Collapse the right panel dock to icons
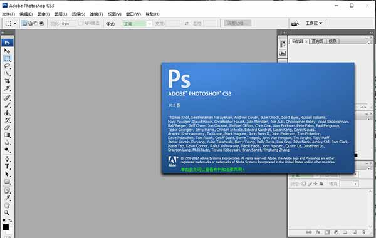This screenshot has width=376, height=238. tap(371, 33)
